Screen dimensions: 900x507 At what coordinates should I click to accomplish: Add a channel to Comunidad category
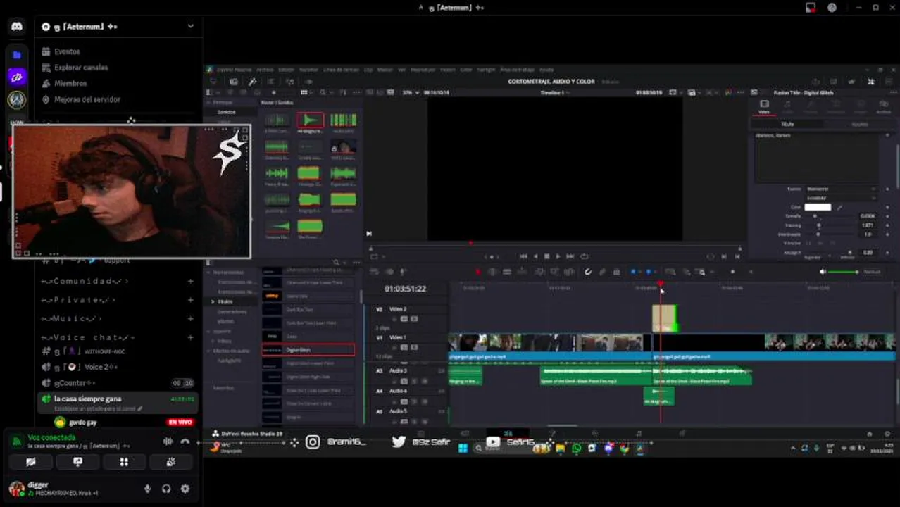190,282
